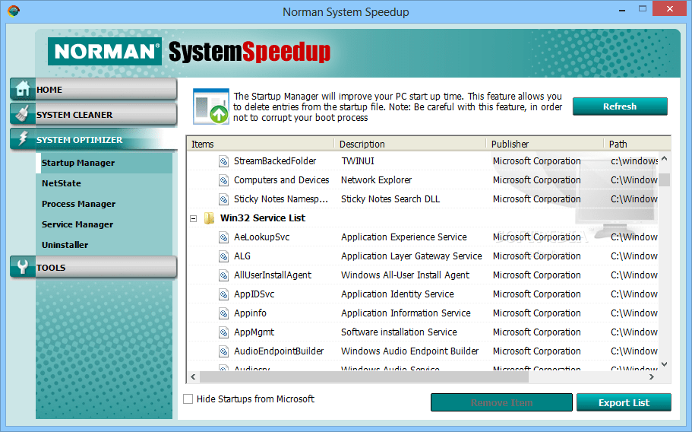Click the Refresh button

point(620,106)
